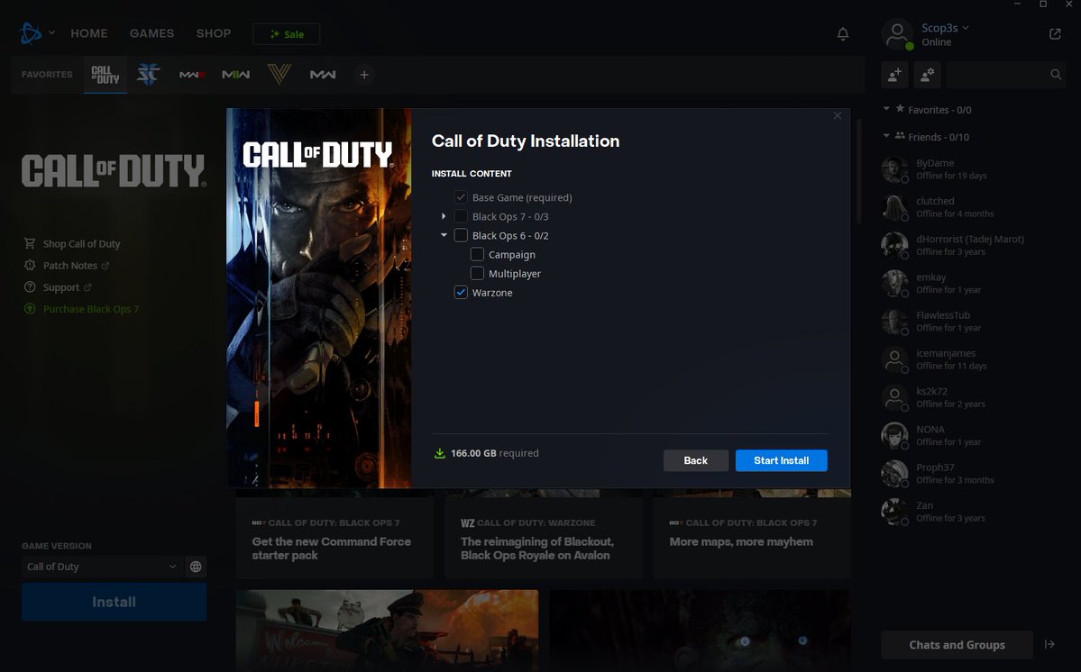The image size is (1081, 672).
Task: Open the notifications bell
Action: pyautogui.click(x=842, y=33)
